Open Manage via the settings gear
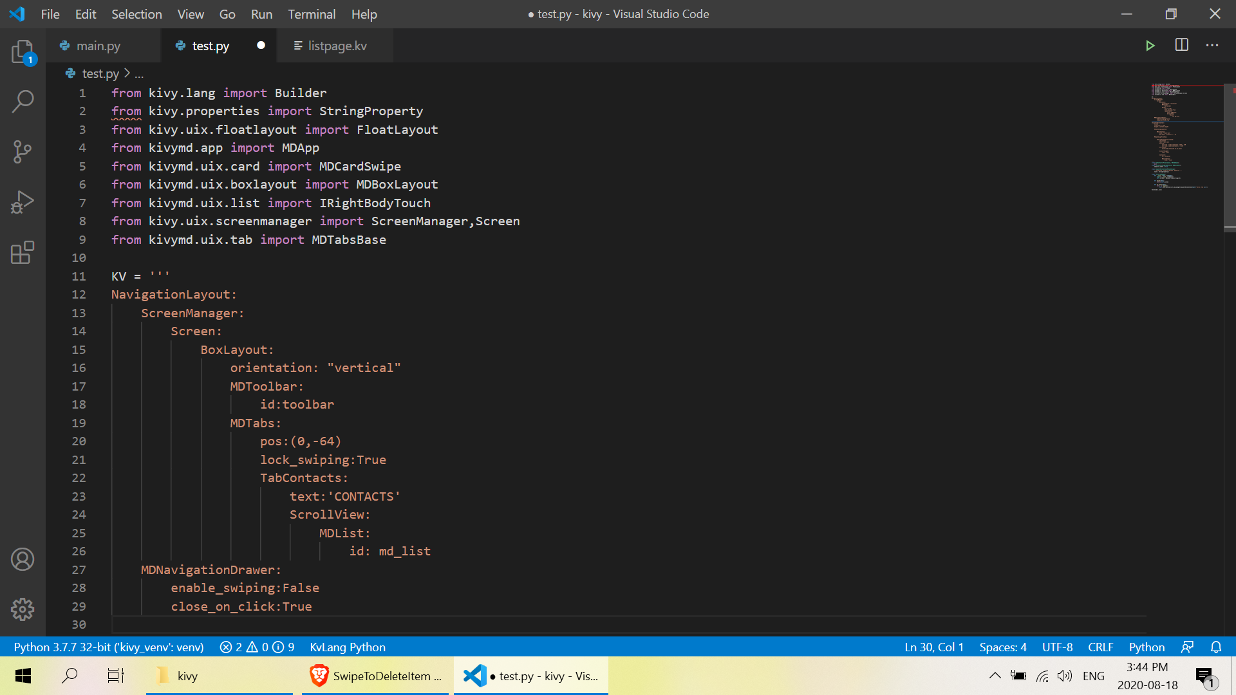 pos(23,609)
